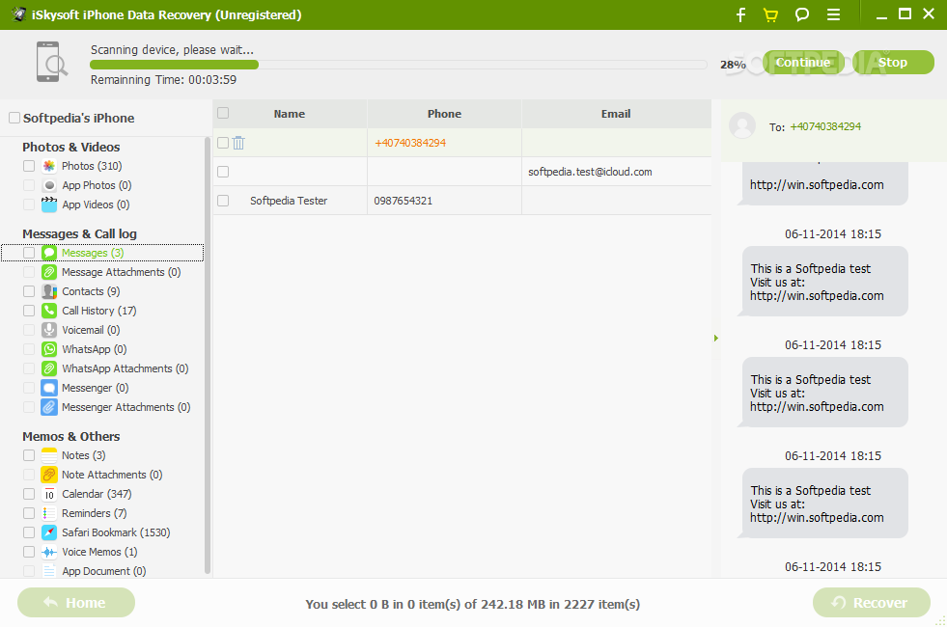
Task: Check the Softpedia's iPhone checkbox
Action: click(14, 118)
